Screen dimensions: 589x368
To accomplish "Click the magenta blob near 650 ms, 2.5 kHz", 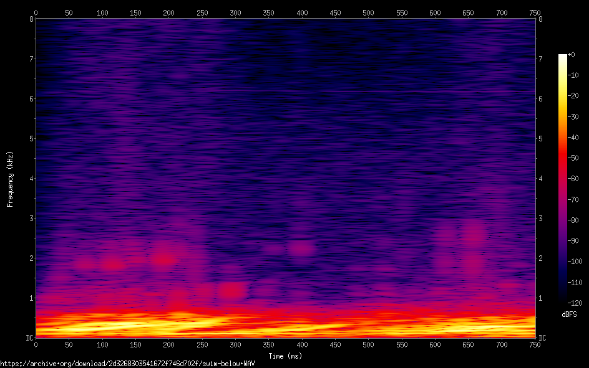I will pyautogui.click(x=475, y=234).
